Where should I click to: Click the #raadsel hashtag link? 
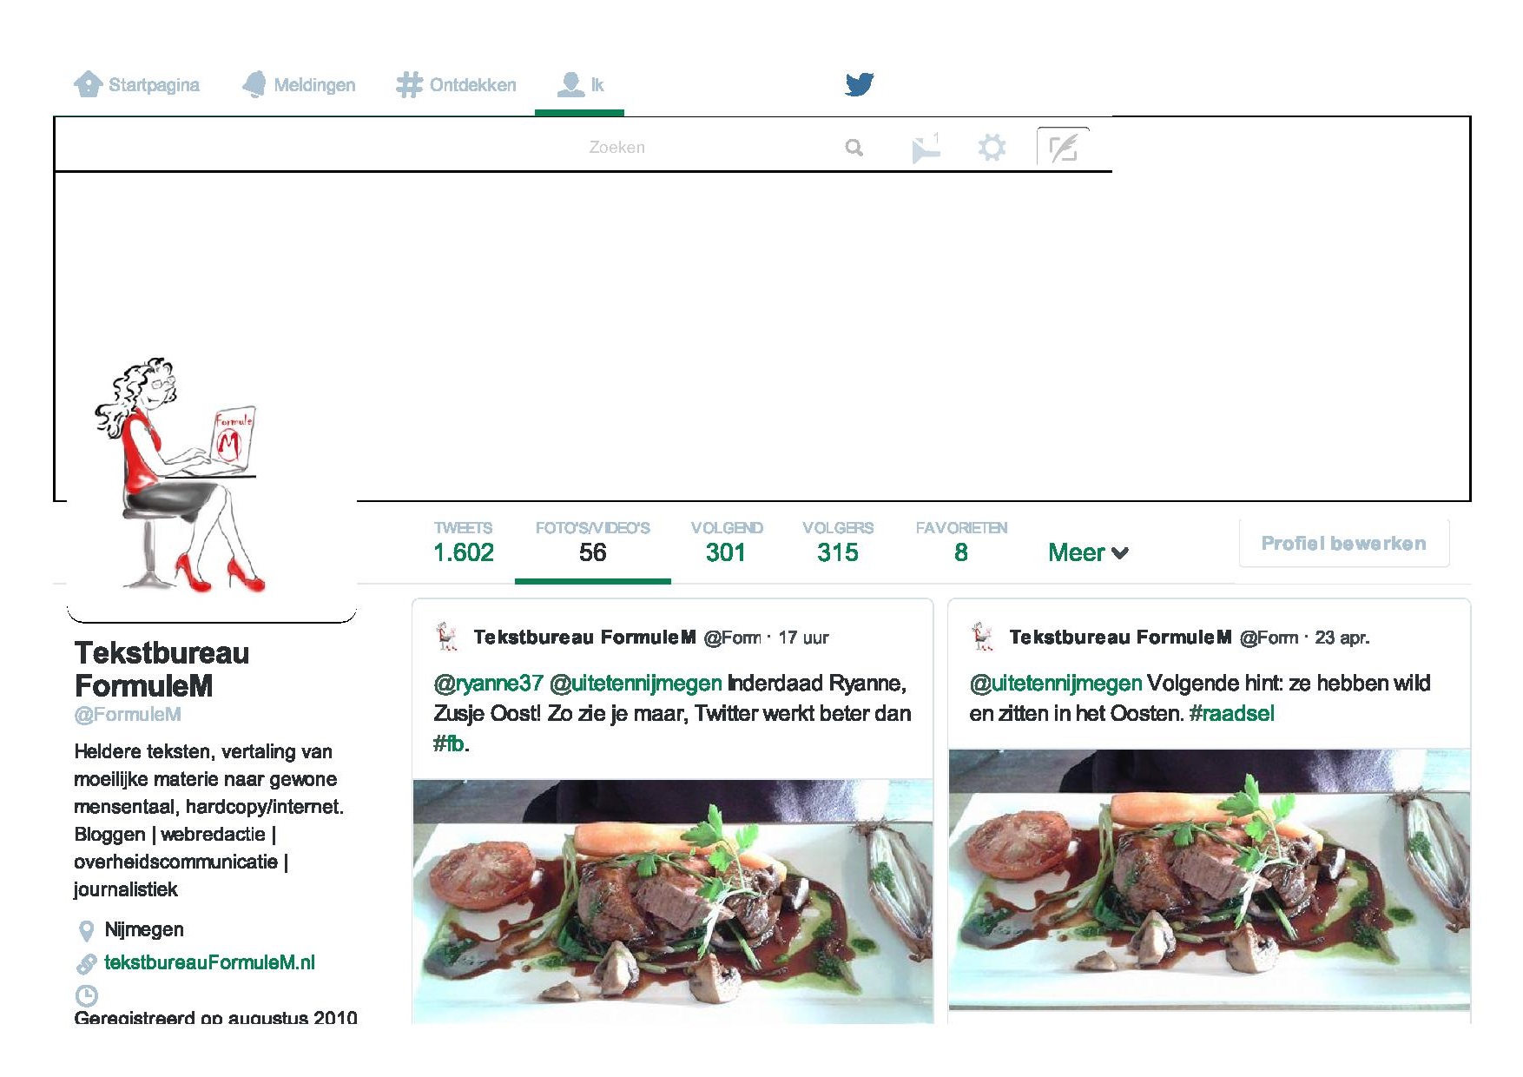[x=1231, y=714]
